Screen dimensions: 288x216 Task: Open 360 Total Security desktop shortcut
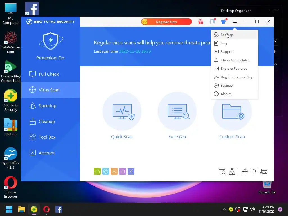coord(11,100)
